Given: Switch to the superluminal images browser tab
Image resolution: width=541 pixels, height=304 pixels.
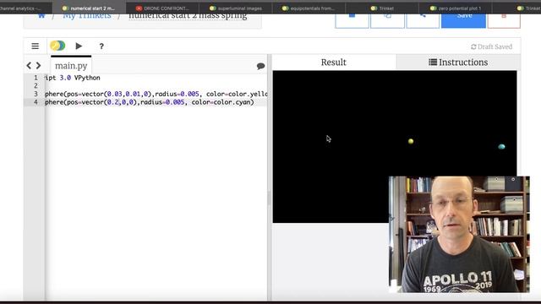Looking at the screenshot, I should click(236, 8).
